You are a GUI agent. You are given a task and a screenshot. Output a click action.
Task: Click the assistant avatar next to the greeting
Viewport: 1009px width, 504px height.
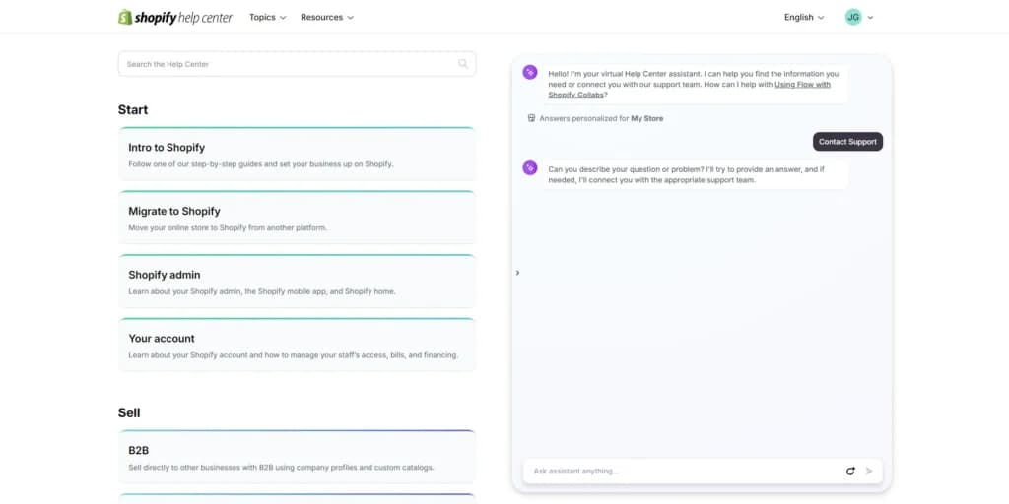click(x=530, y=72)
